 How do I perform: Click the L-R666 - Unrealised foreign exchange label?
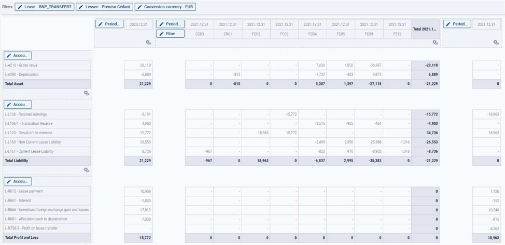point(47,210)
